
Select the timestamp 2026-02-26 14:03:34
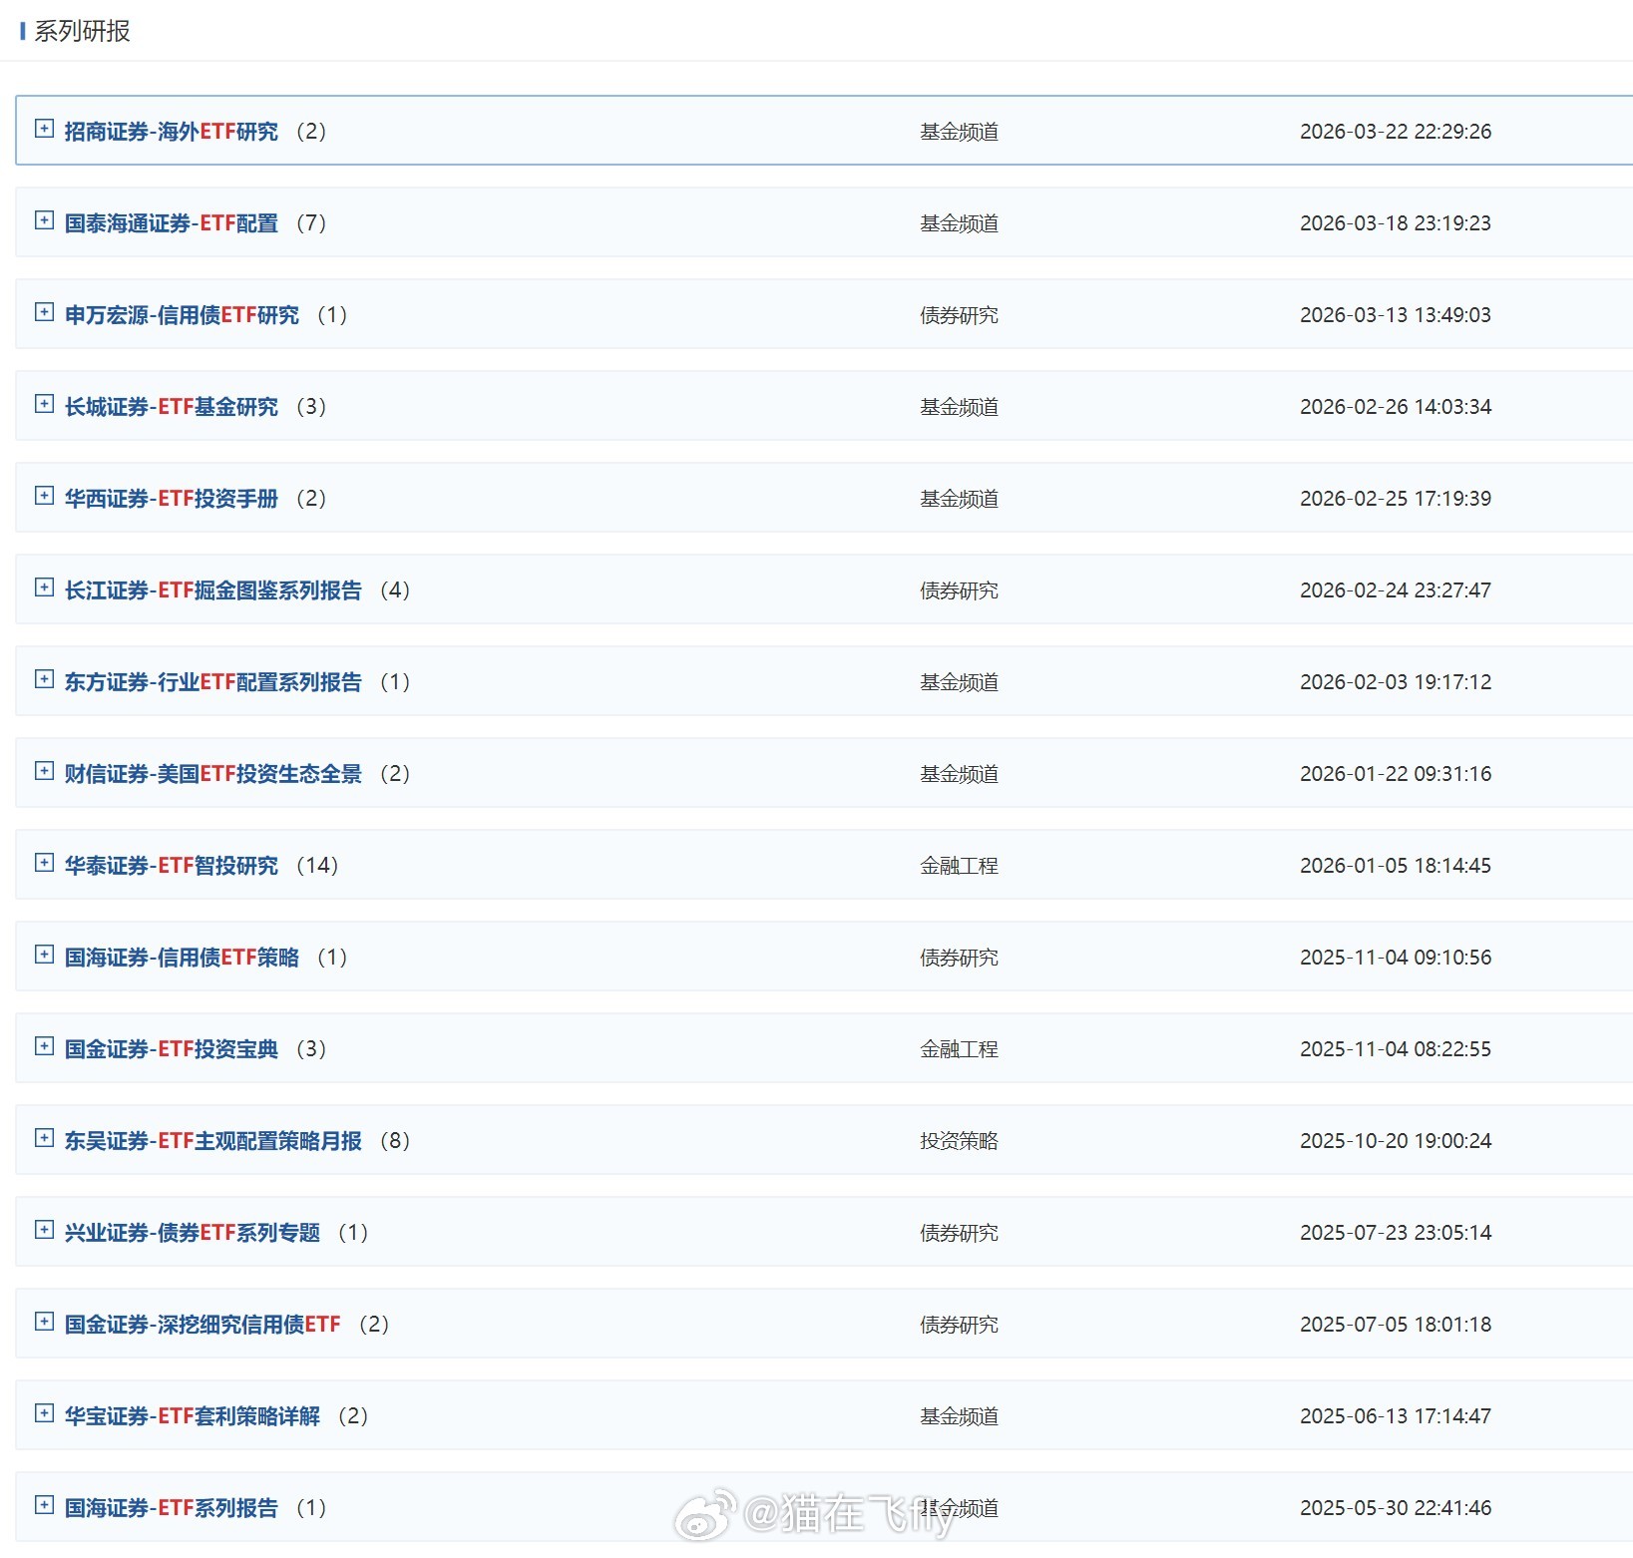click(1396, 407)
